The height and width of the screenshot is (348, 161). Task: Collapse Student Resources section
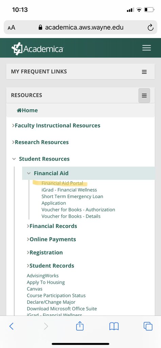pyautogui.click(x=41, y=159)
